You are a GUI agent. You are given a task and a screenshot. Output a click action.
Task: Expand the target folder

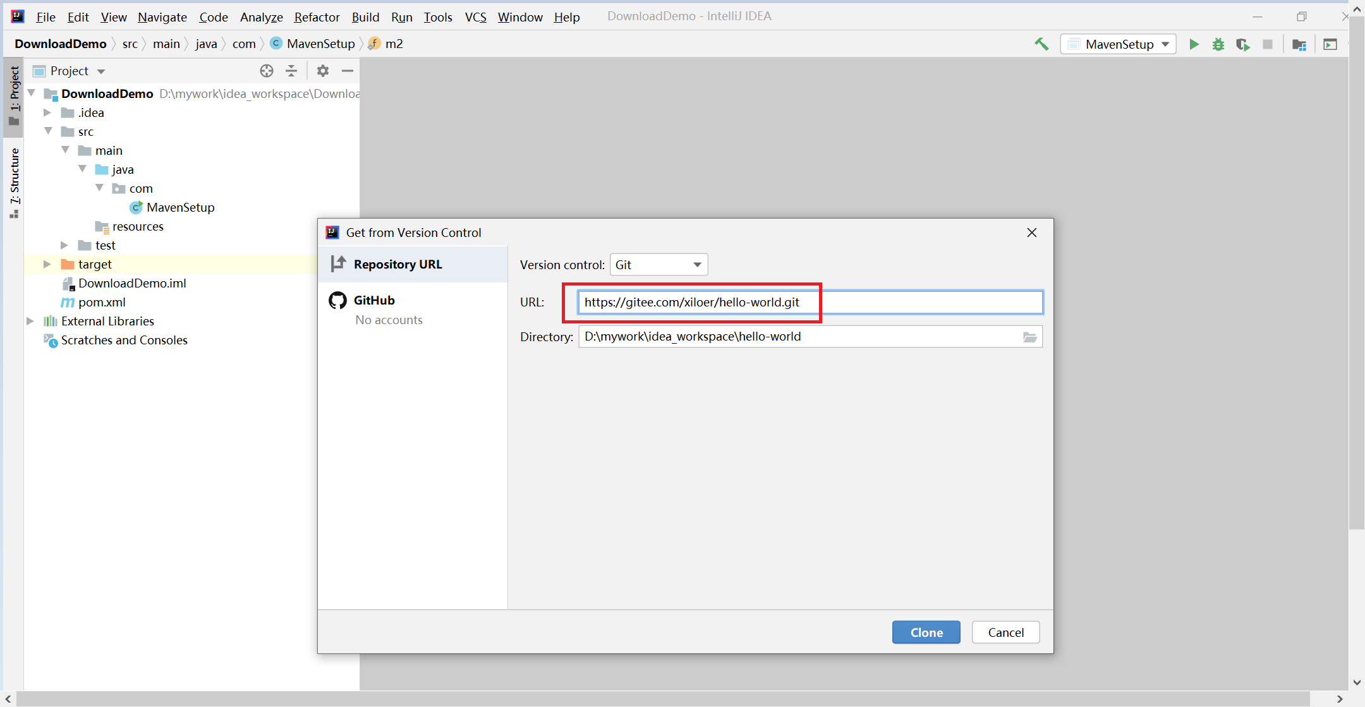47,264
